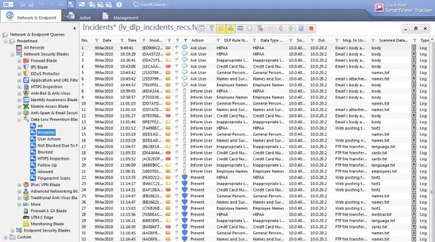The image size is (435, 242).
Task: Expand the Firewall Blade node
Action: click(x=19, y=61)
